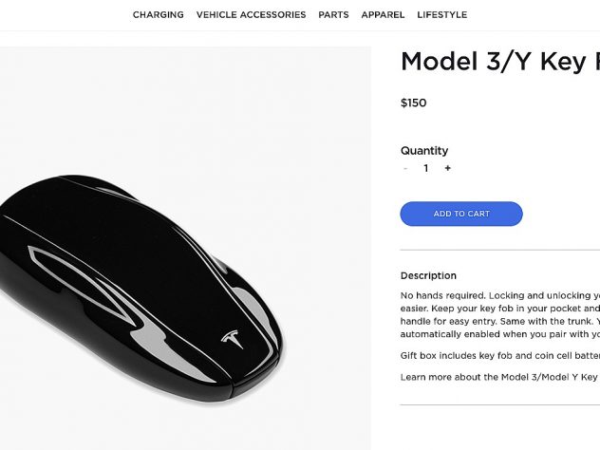Viewport: 600px width, 450px height.
Task: Open the Learn more about Key Fob link
Action: [x=499, y=377]
